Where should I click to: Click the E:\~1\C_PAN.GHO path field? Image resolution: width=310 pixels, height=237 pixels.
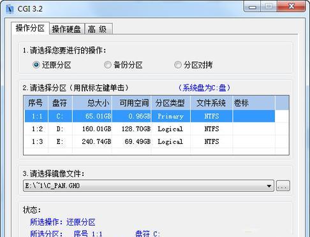[144, 186]
